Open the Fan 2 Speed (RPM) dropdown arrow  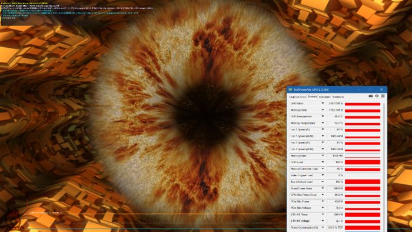[323, 149]
